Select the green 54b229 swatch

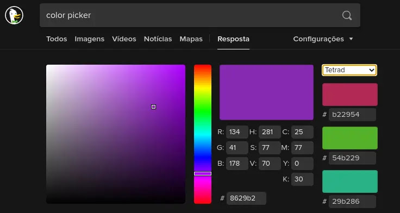[x=350, y=138]
